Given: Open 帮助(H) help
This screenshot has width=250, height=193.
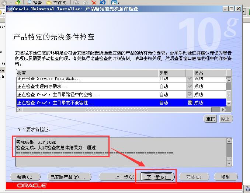Looking at the screenshot, I should 25,177.
